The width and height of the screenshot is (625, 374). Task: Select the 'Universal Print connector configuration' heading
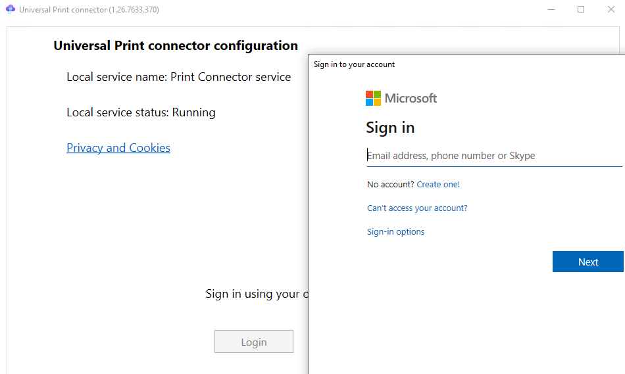click(x=176, y=46)
